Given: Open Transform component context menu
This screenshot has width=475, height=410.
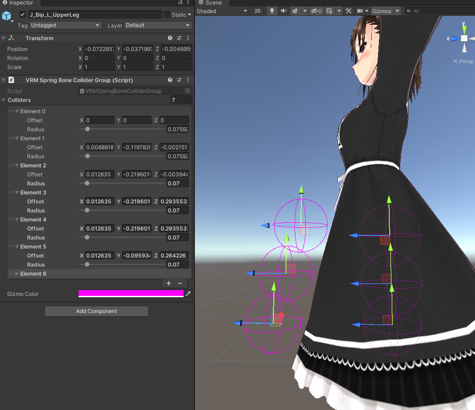Looking at the screenshot, I should (x=188, y=38).
